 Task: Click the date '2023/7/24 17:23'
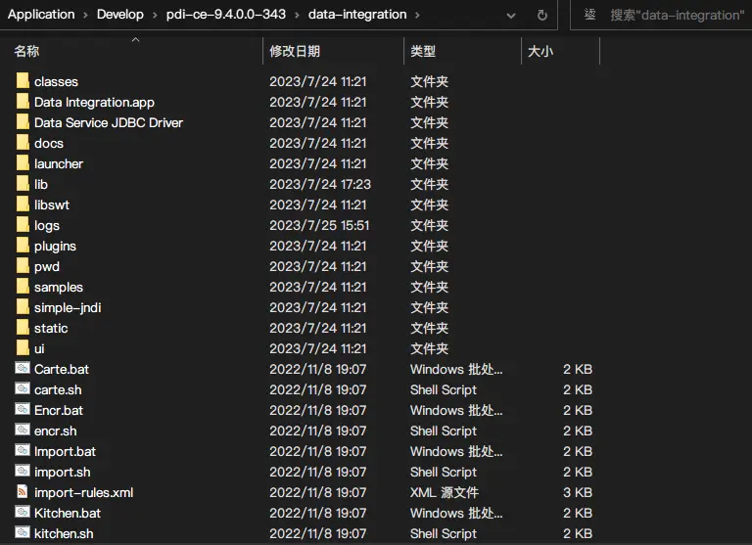click(320, 184)
